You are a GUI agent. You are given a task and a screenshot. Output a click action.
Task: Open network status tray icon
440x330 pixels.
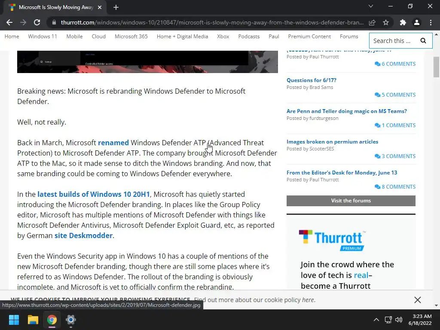pyautogui.click(x=388, y=320)
